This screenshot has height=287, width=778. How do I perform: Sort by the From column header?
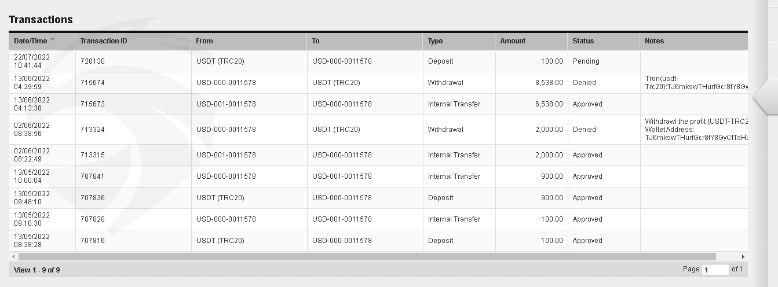(x=249, y=41)
